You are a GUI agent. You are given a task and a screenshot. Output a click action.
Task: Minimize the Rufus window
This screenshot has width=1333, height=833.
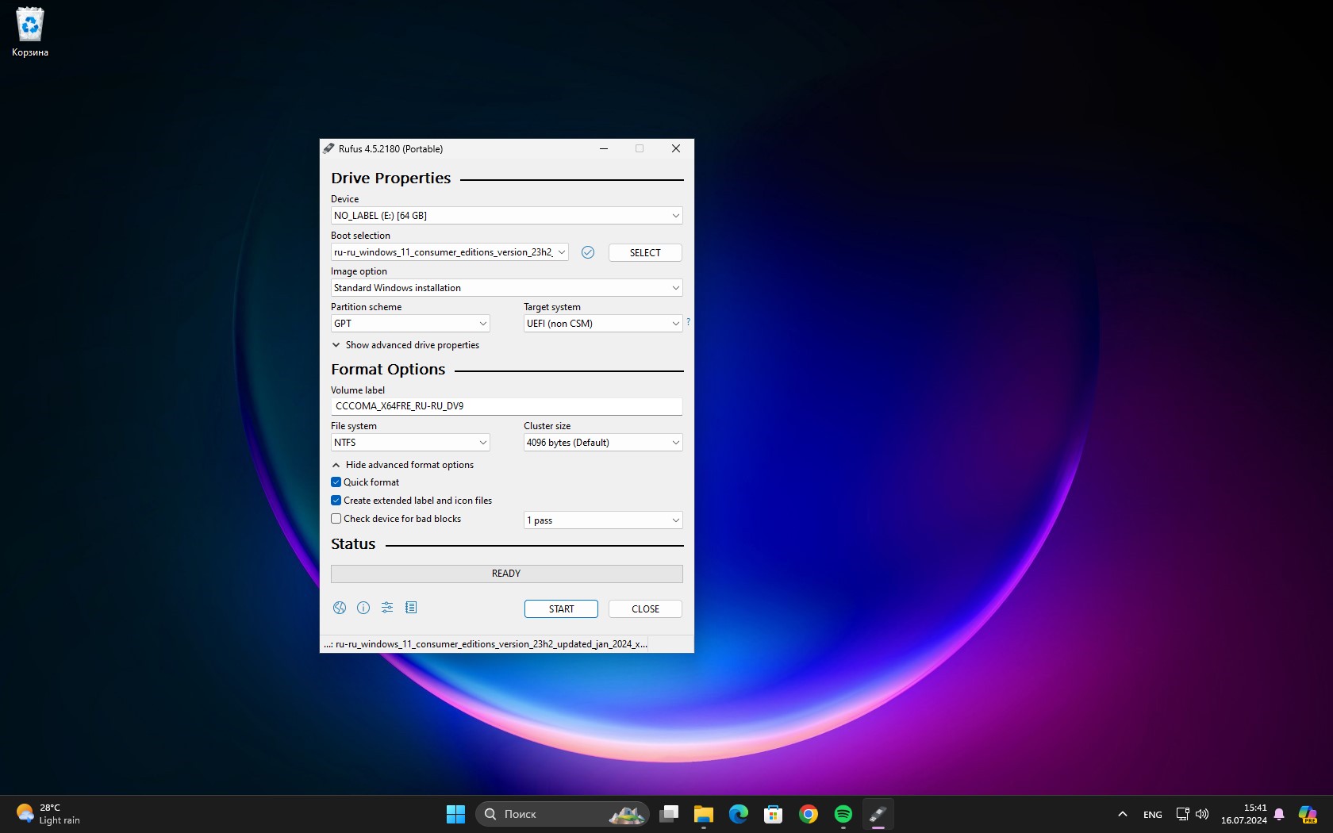point(604,148)
